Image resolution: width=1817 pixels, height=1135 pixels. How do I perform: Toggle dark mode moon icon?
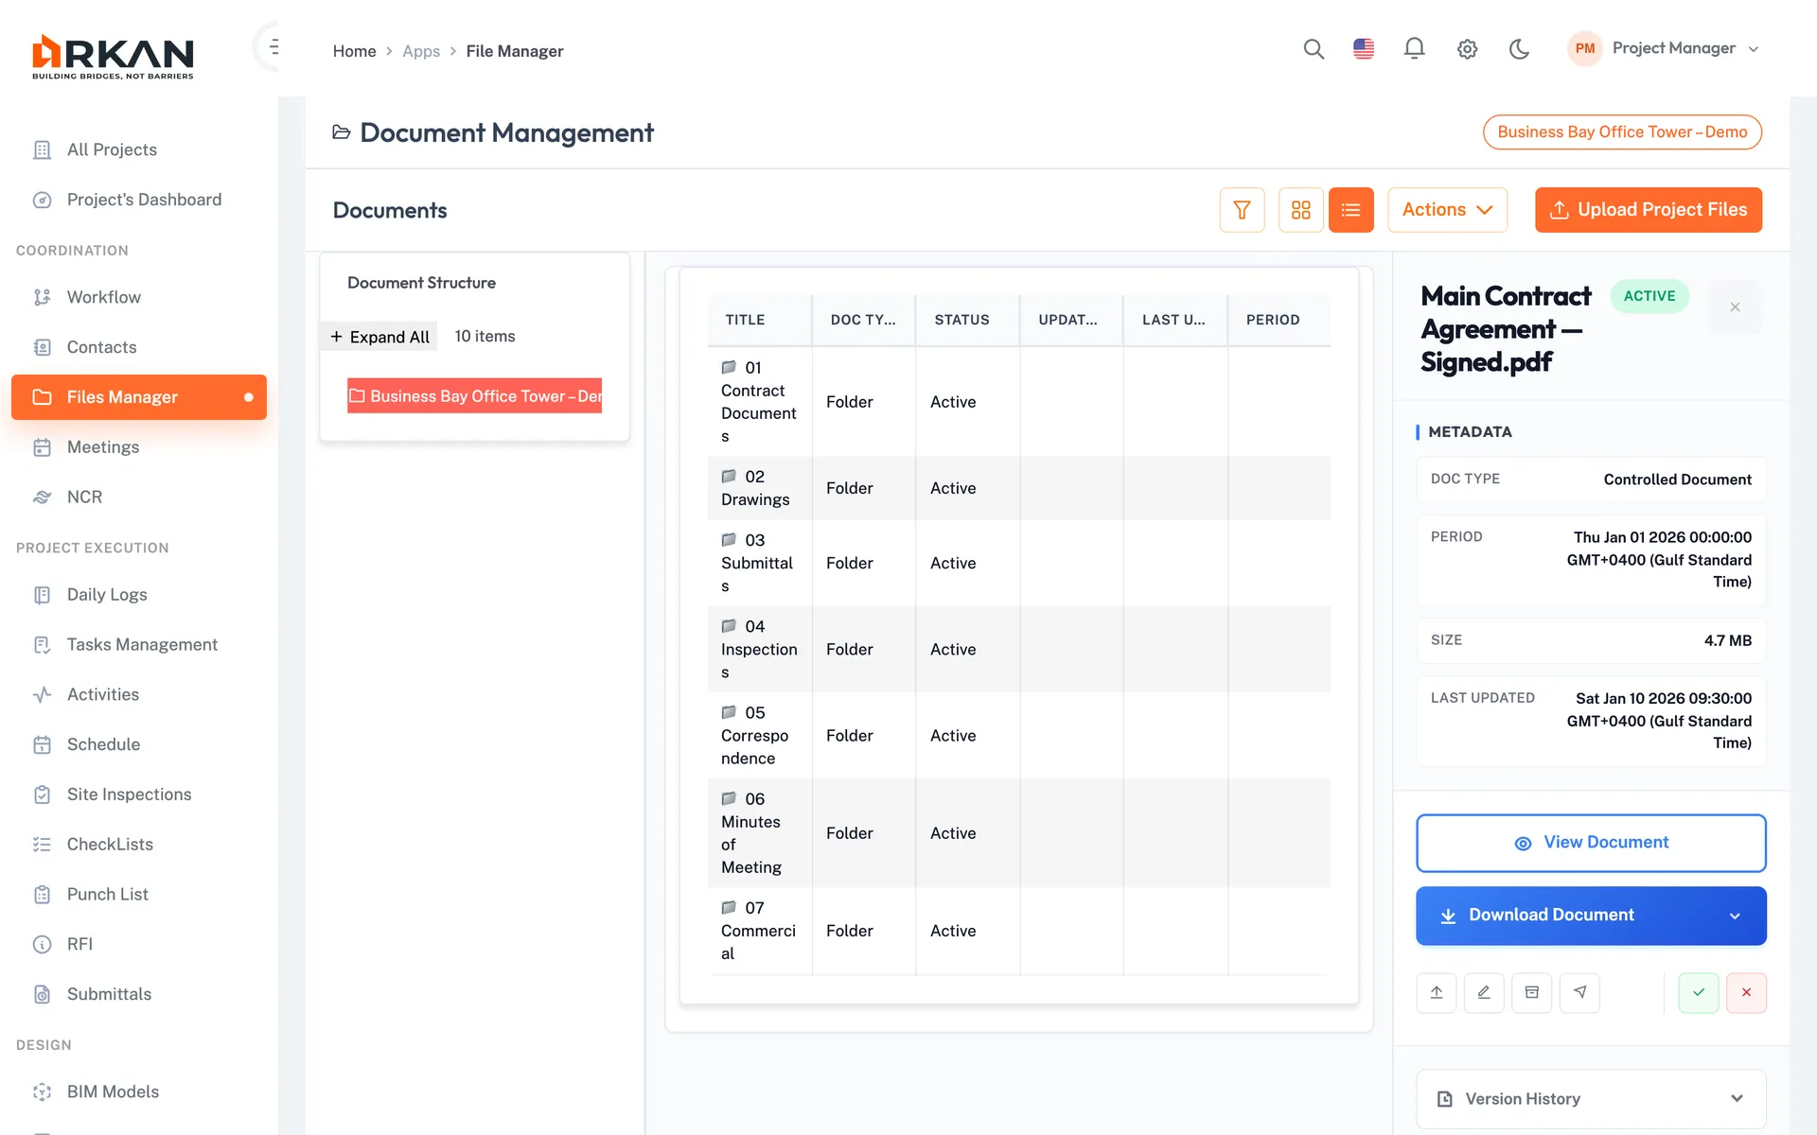[1519, 49]
